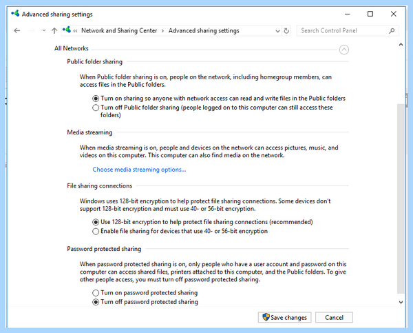Open Choose media streaming options link
The height and width of the screenshot is (333, 413).
[139, 170]
